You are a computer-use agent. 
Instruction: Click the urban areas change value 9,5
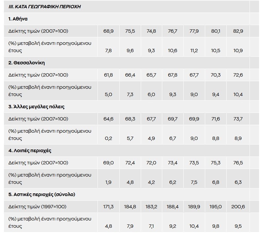point(238,226)
